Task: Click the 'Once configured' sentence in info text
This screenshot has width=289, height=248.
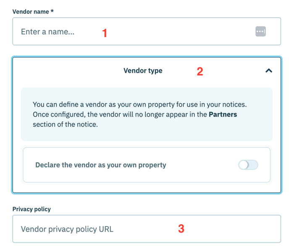Action: coord(135,115)
